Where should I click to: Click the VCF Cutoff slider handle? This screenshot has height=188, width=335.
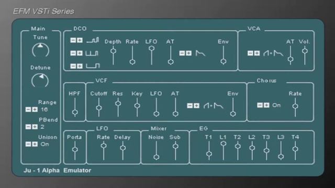click(99, 108)
